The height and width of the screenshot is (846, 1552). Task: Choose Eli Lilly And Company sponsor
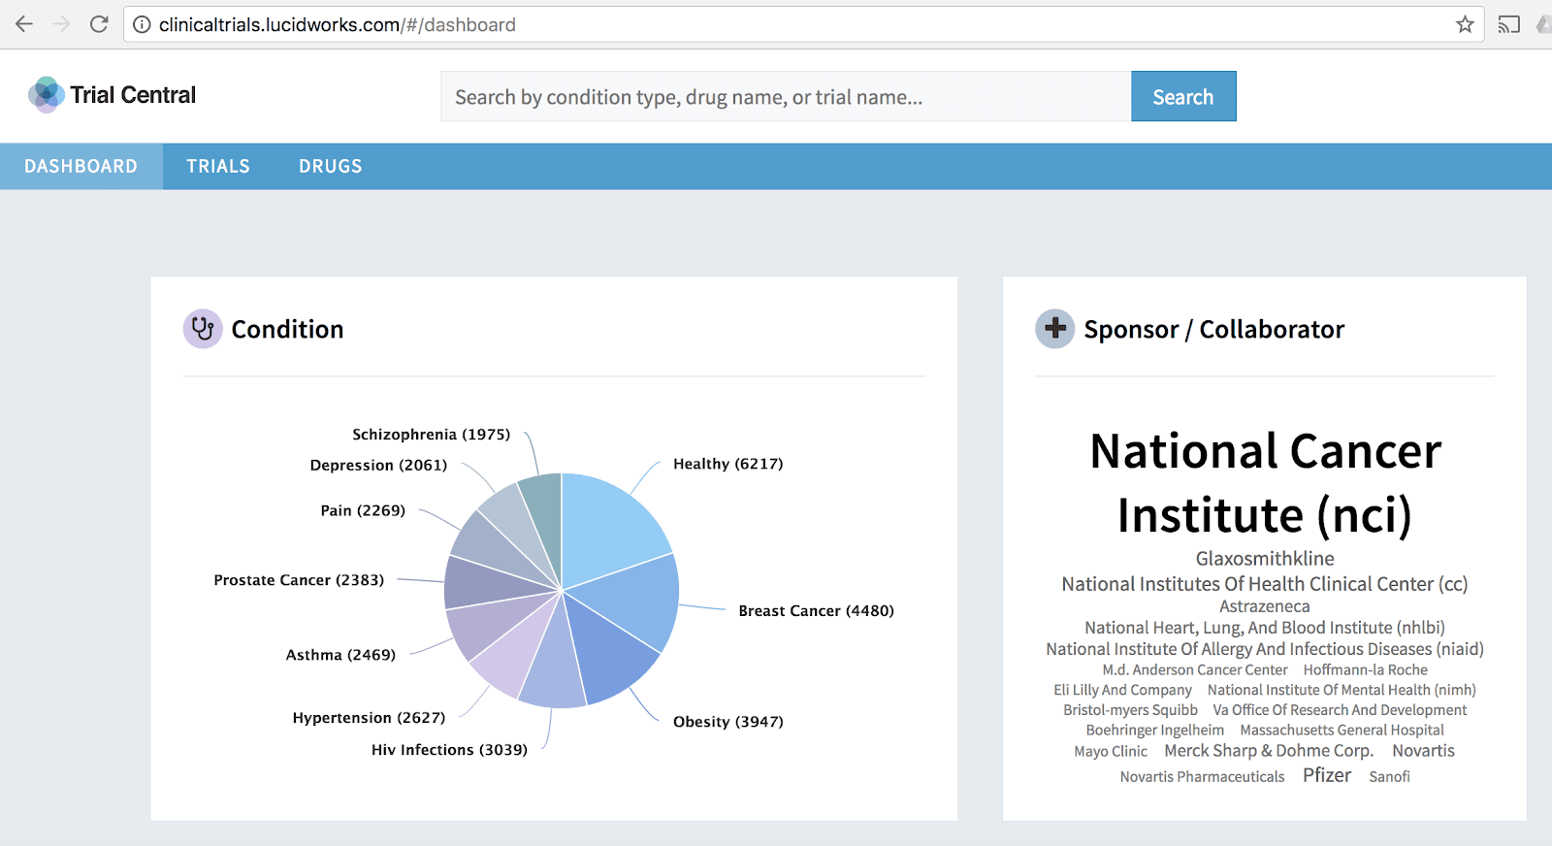[x=1123, y=690]
